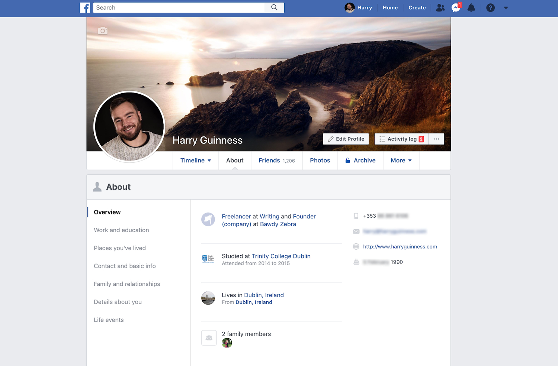This screenshot has height=366, width=558.
Task: Open the Activity log button
Action: click(401, 139)
